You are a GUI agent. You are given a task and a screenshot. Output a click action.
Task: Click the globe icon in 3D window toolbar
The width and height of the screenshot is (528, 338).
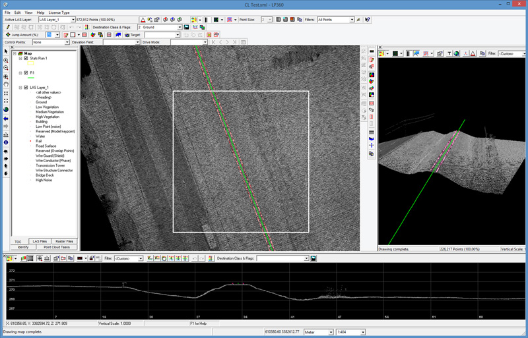click(x=456, y=53)
